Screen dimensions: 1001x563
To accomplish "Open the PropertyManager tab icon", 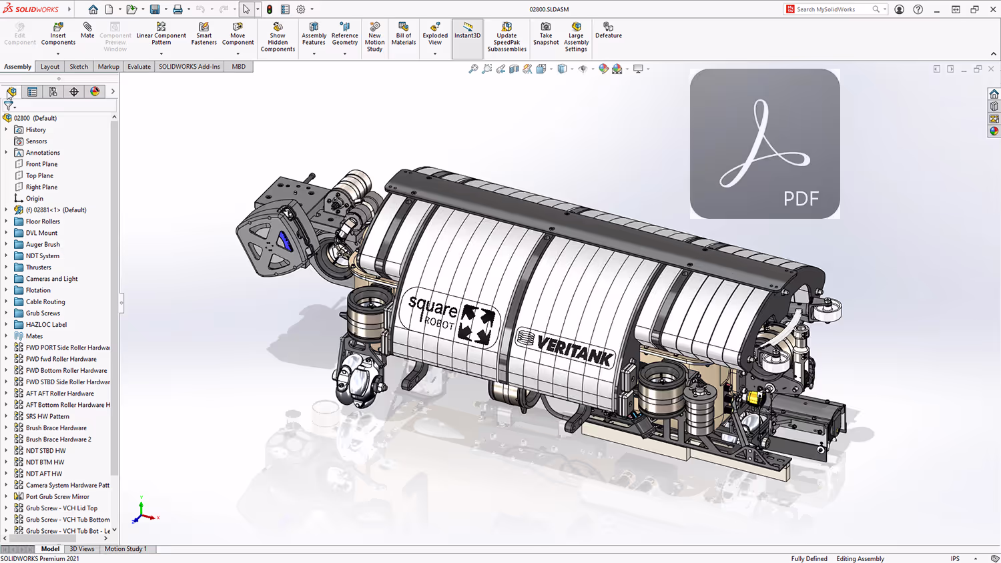I will [32, 91].
